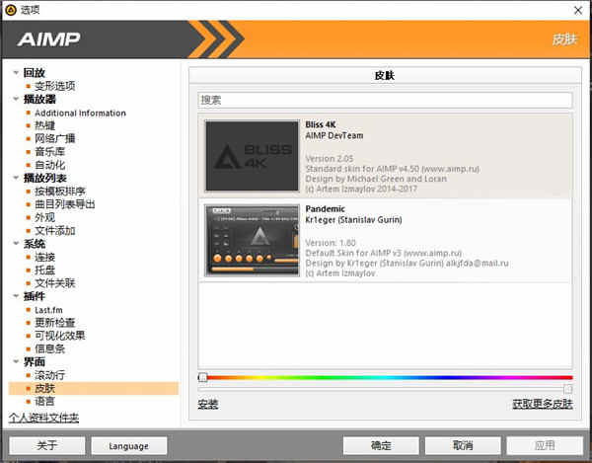
Task: Open Last.fm plugin settings
Action: (x=48, y=310)
